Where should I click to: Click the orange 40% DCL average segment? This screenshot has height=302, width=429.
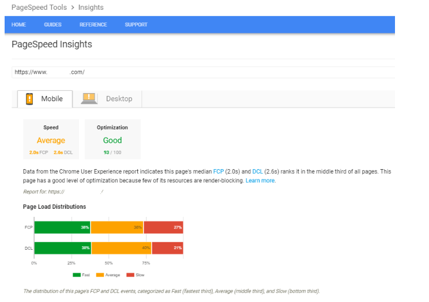(x=122, y=248)
